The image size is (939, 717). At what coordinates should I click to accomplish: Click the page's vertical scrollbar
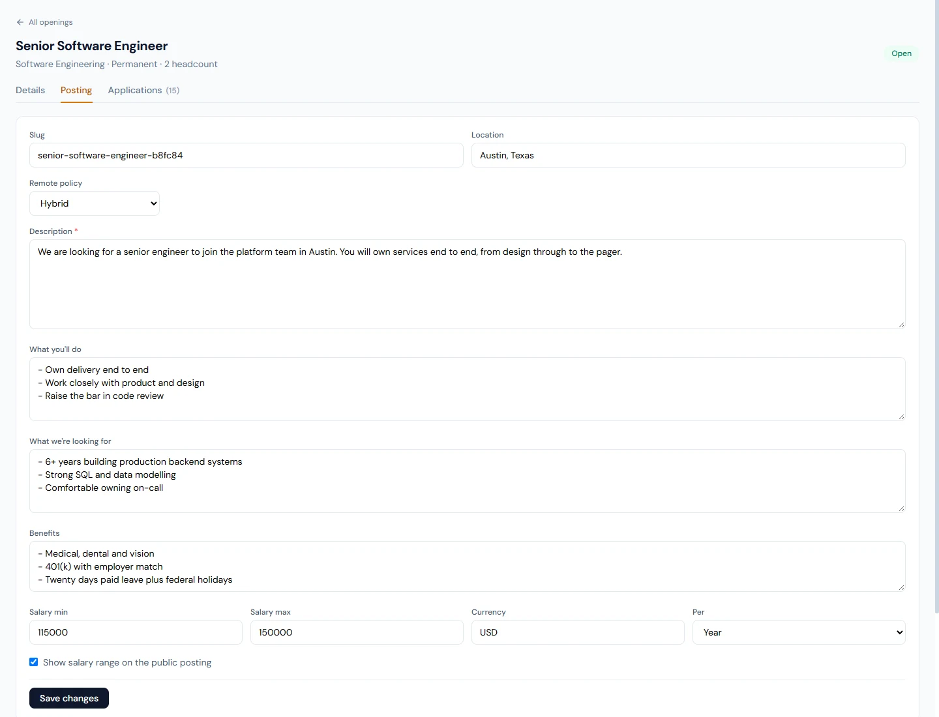pos(936,306)
